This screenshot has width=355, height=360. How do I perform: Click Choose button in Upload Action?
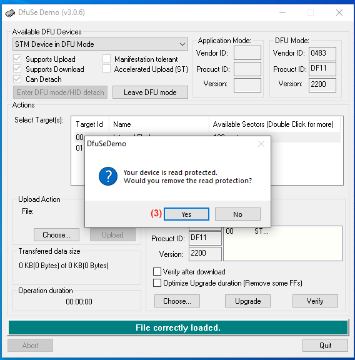pyautogui.click(x=56, y=234)
